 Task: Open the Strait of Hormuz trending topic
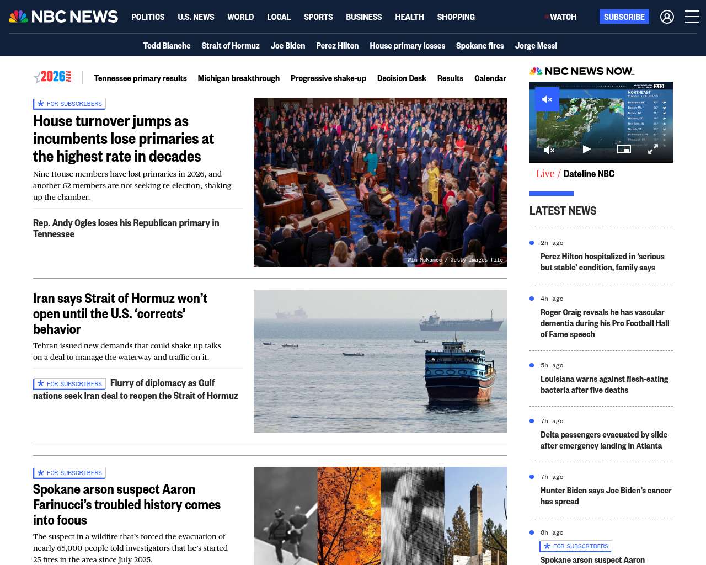(x=231, y=46)
